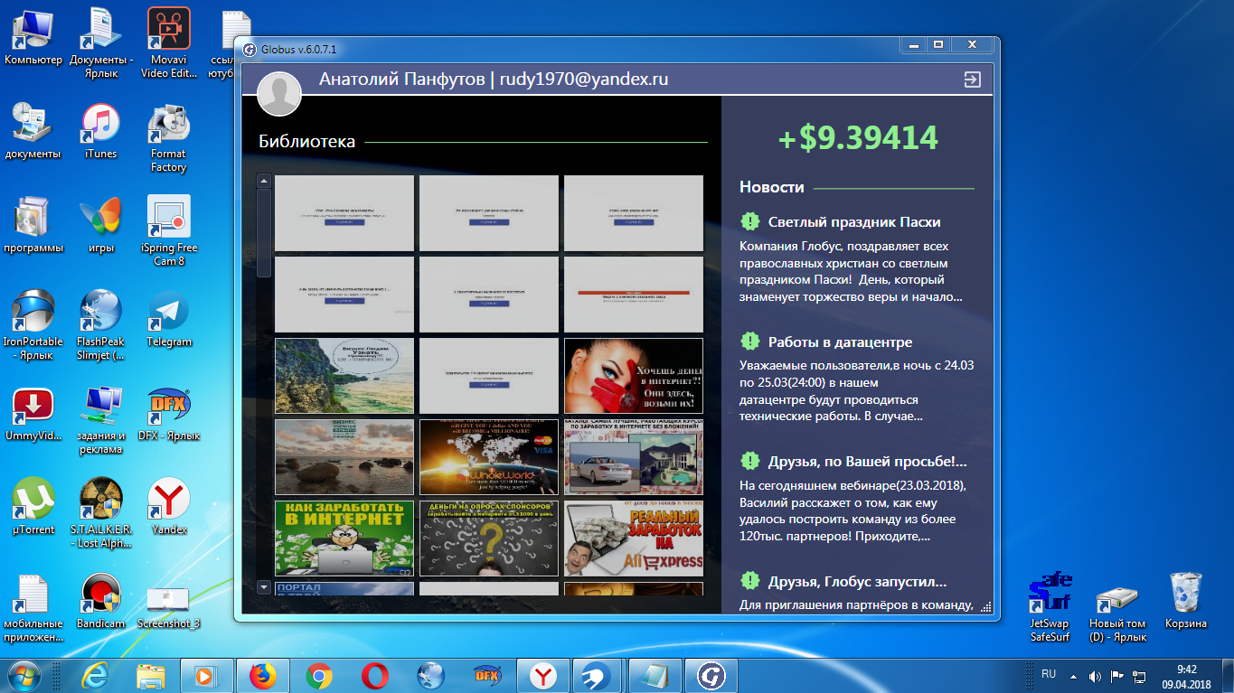Open Google Chrome from the taskbar

[x=319, y=676]
